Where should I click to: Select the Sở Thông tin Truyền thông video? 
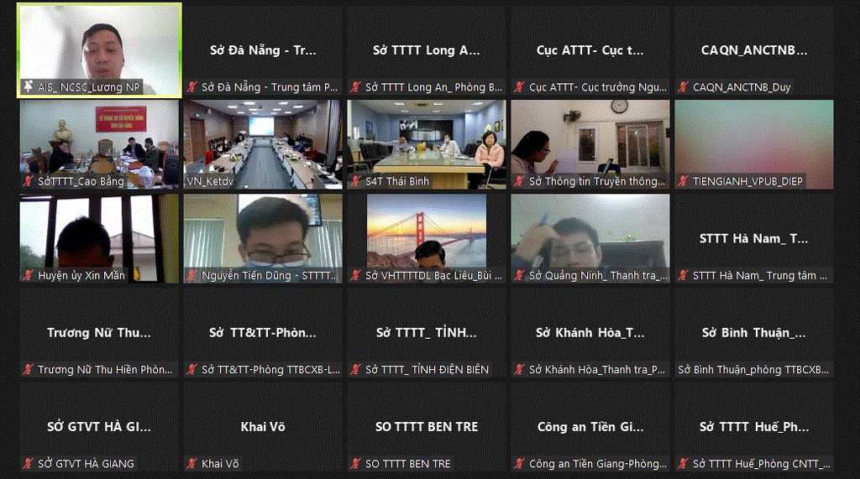click(x=590, y=144)
